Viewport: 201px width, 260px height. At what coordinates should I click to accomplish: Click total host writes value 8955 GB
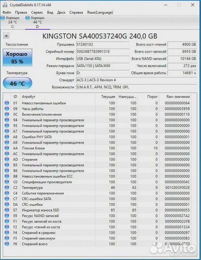tap(182, 52)
